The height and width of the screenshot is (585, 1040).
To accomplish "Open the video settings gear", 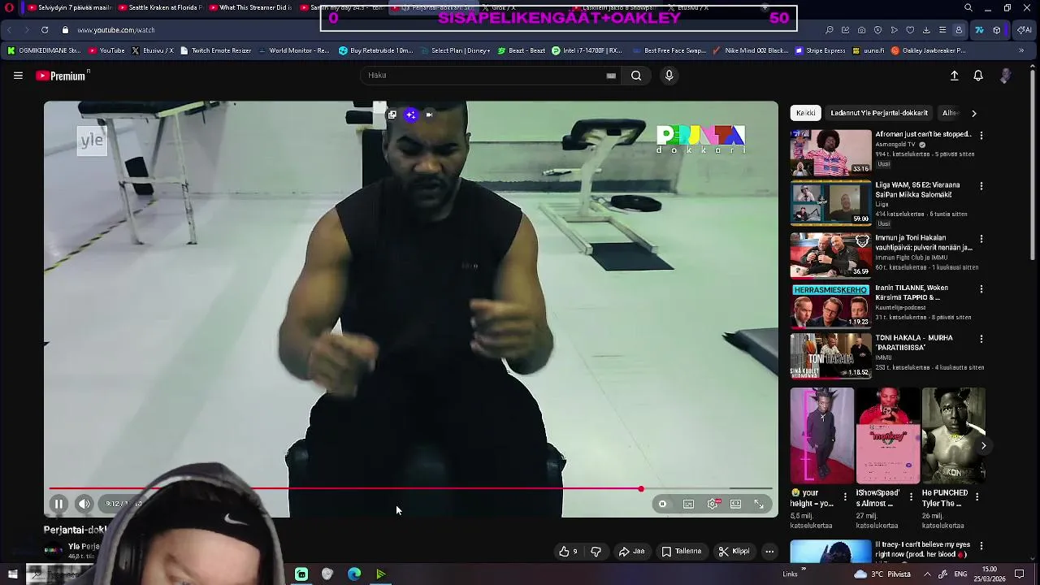I will click(713, 504).
